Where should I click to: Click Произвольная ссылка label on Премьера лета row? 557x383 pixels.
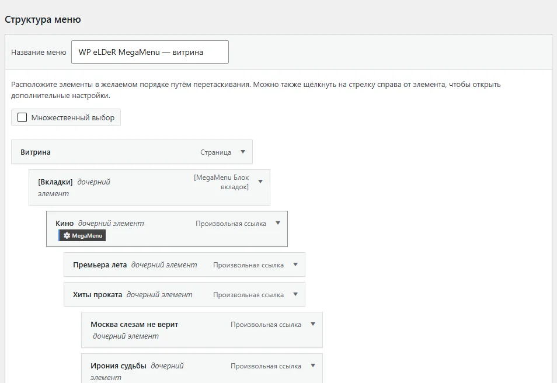pos(248,266)
